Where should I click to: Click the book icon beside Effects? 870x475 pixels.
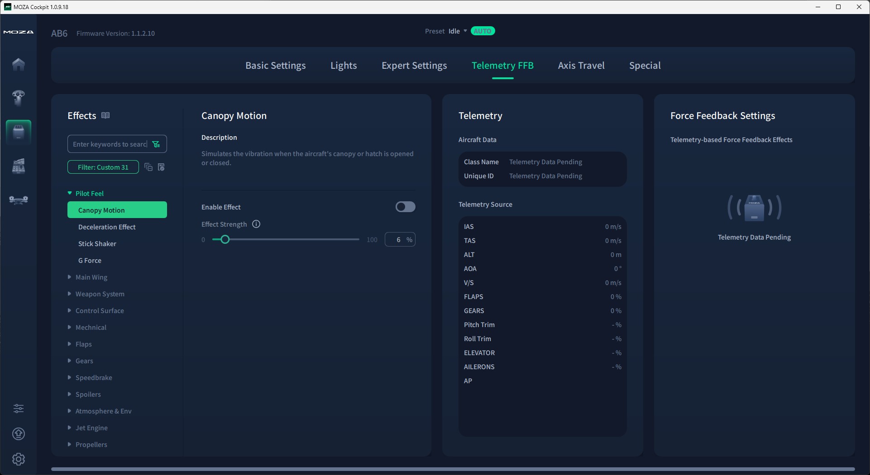tap(105, 115)
